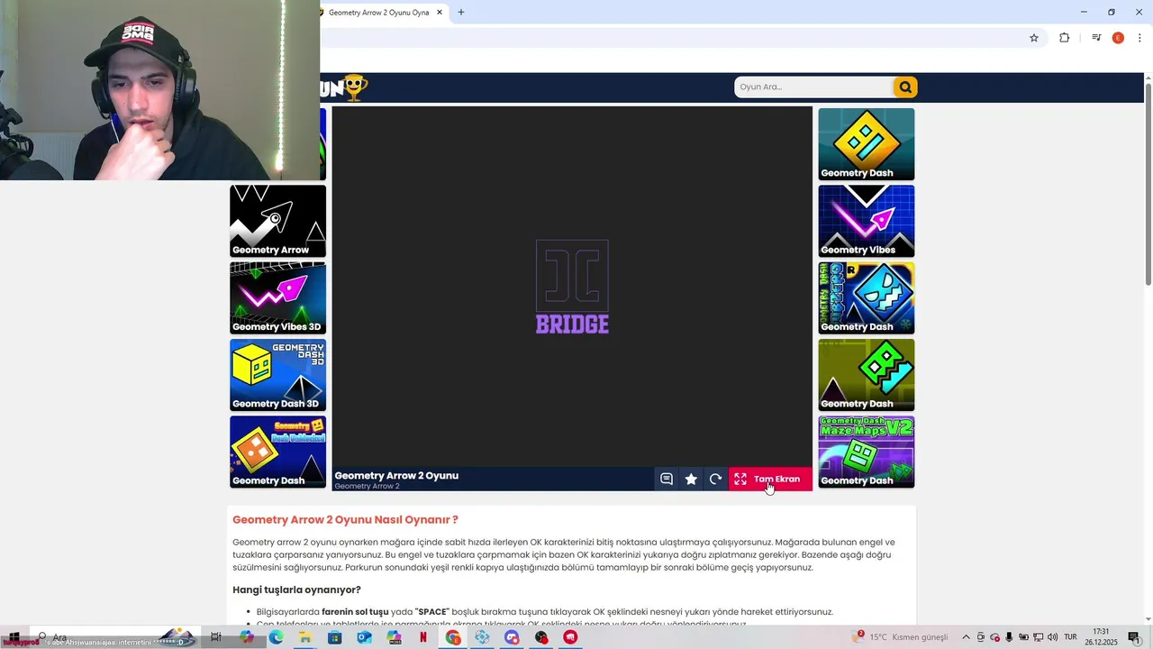
Task: Show hidden system tray icons
Action: [x=967, y=637]
